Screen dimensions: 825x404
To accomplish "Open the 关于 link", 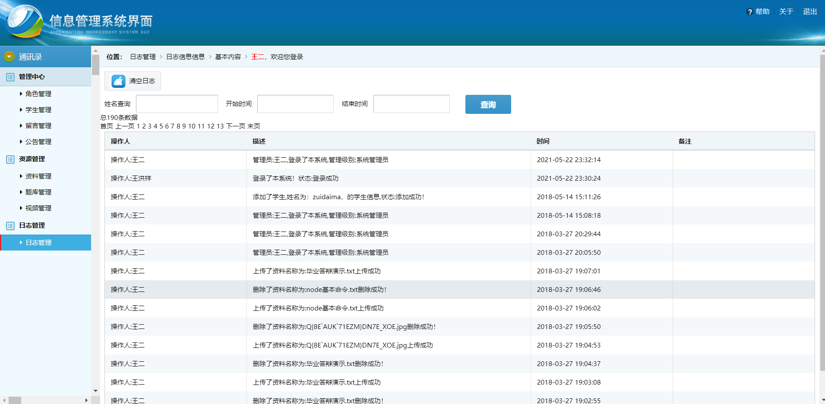I will 786,11.
